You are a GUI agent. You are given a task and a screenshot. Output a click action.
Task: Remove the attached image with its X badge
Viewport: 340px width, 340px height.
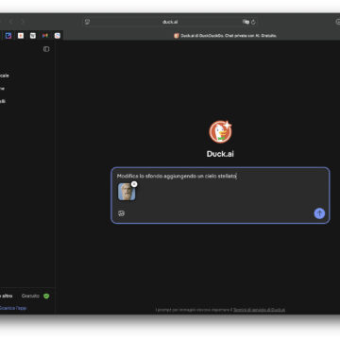click(x=134, y=184)
